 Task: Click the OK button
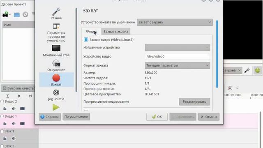[x=157, y=117]
